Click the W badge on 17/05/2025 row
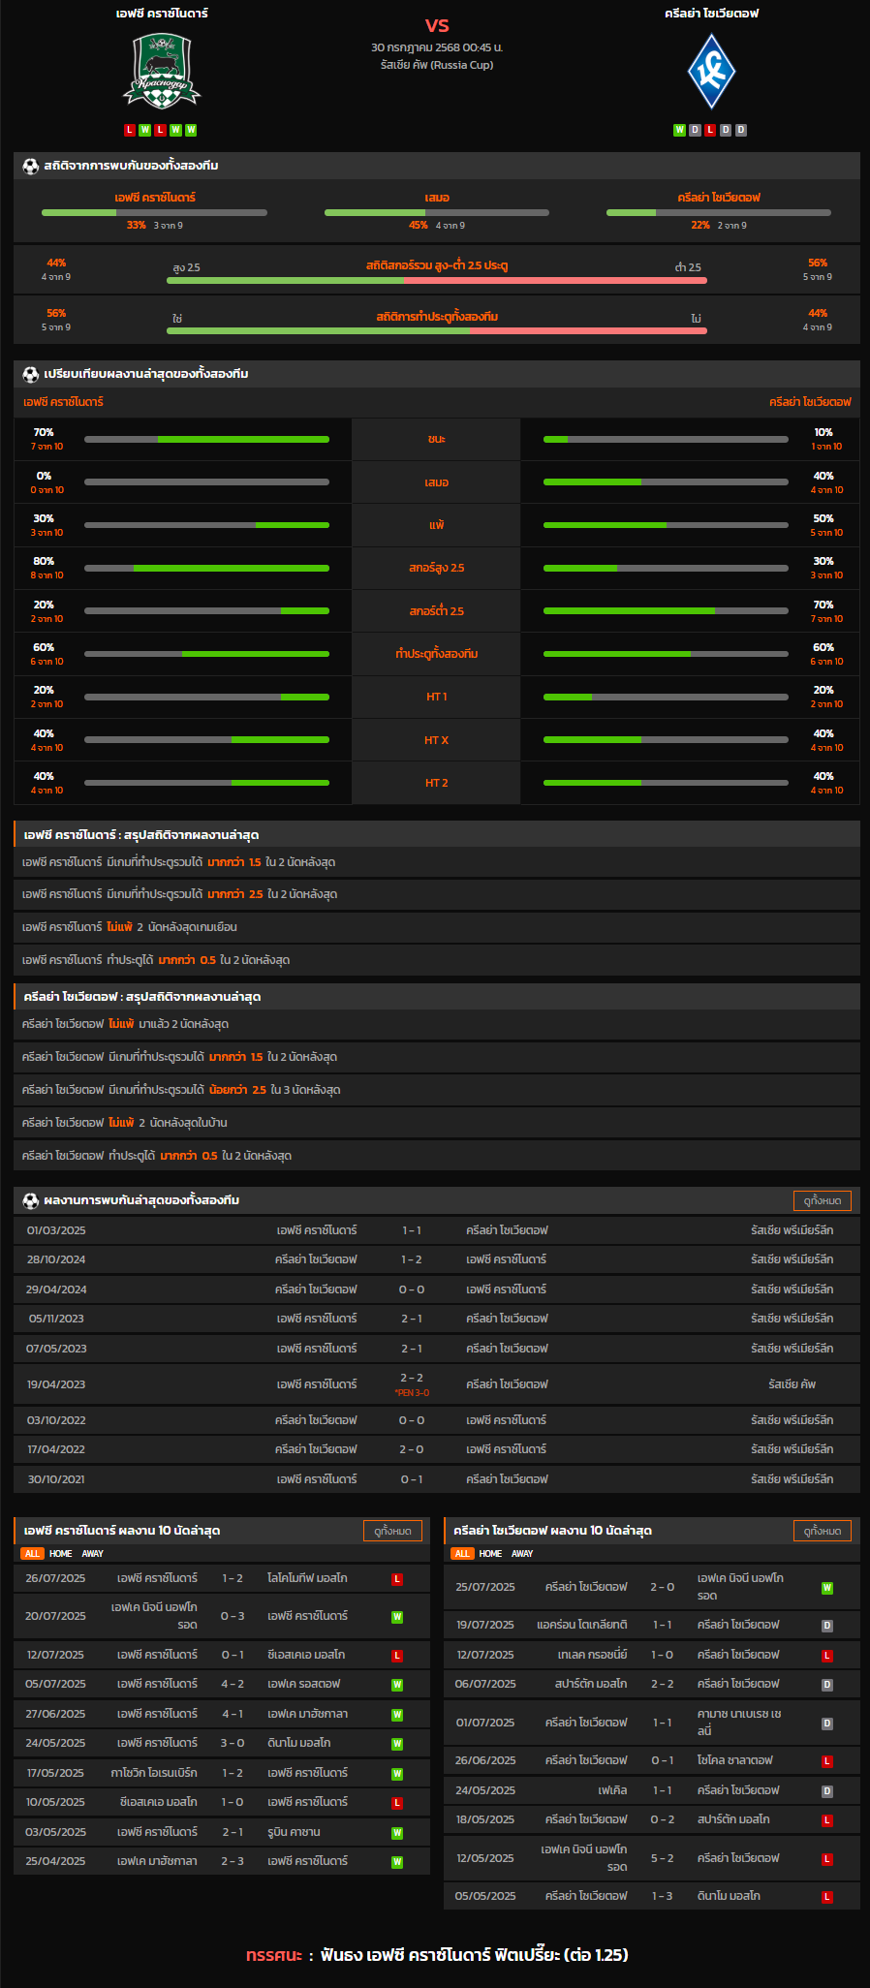The height and width of the screenshot is (1988, 870). [x=397, y=1774]
